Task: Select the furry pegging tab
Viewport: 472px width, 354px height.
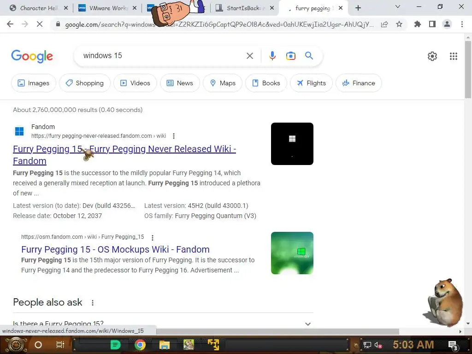Action: point(313,8)
